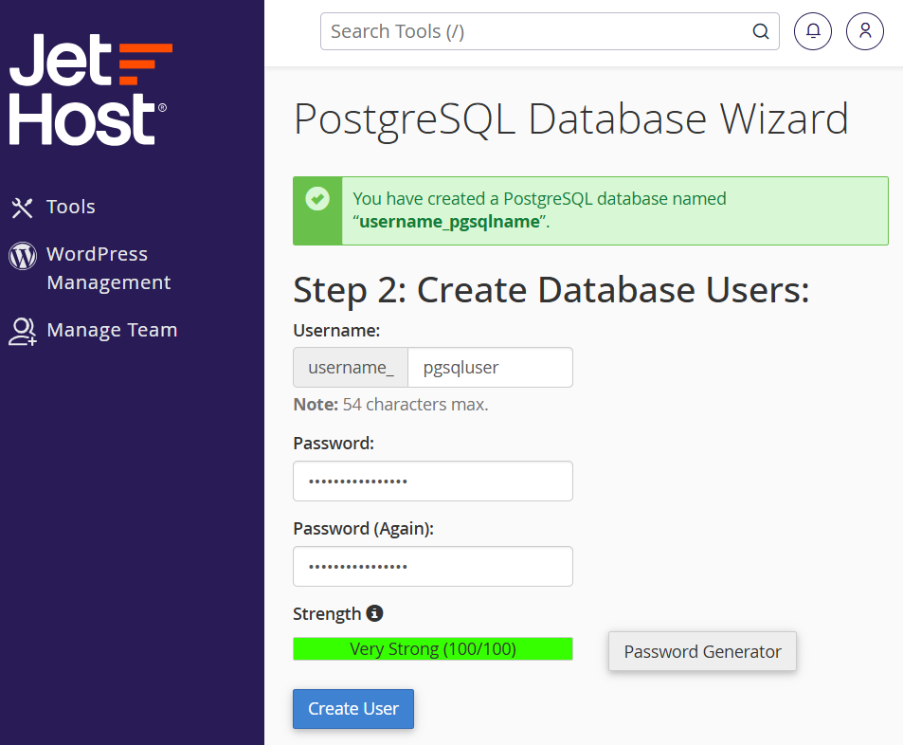This screenshot has height=745, width=903.
Task: Focus the Search Tools field
Action: pos(550,31)
